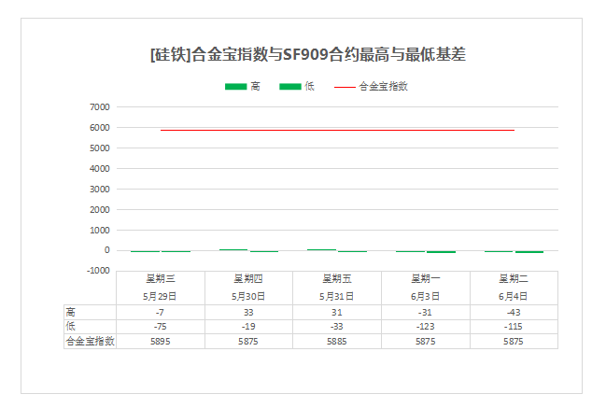Click the 低 value -115 cell
This screenshot has width=606, height=408.
[x=514, y=327]
